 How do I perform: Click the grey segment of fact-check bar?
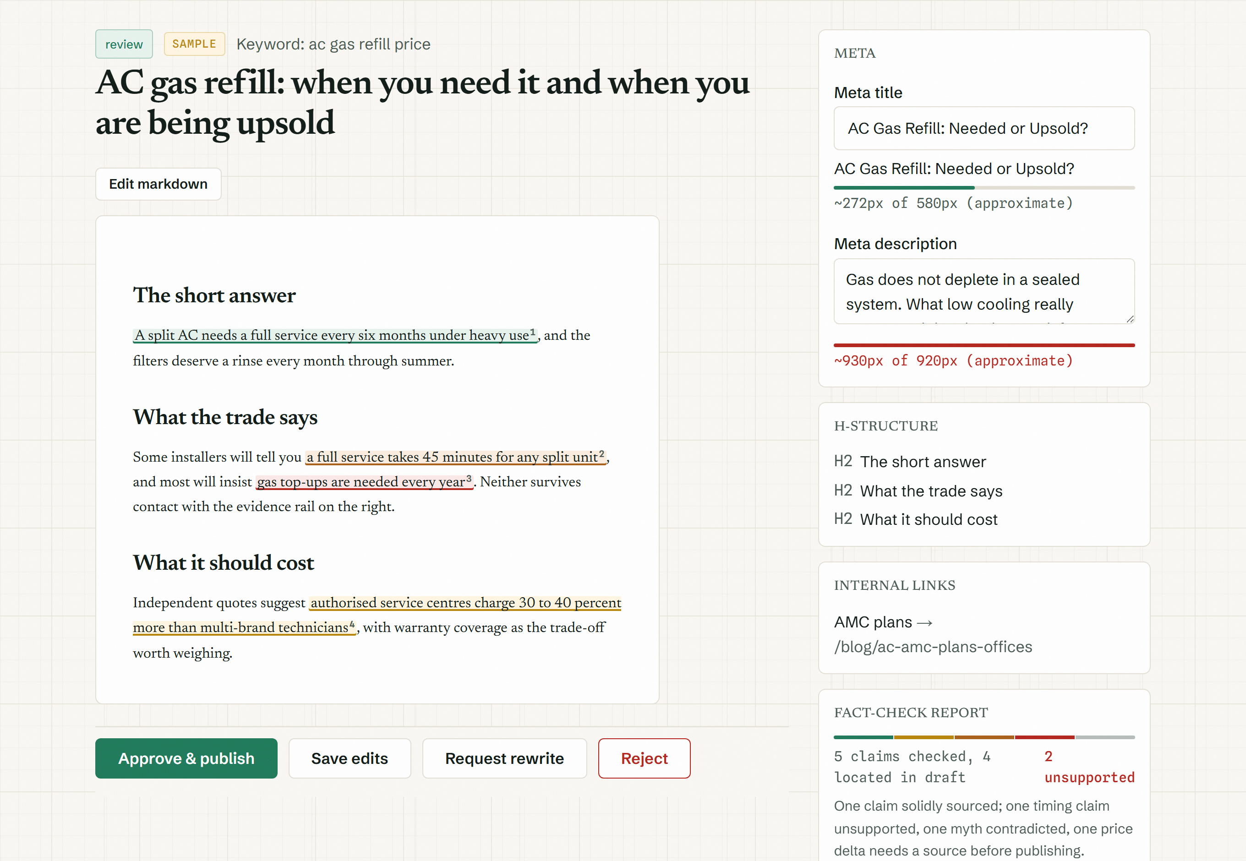click(1104, 737)
